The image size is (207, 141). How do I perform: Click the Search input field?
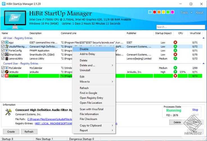tap(181, 27)
